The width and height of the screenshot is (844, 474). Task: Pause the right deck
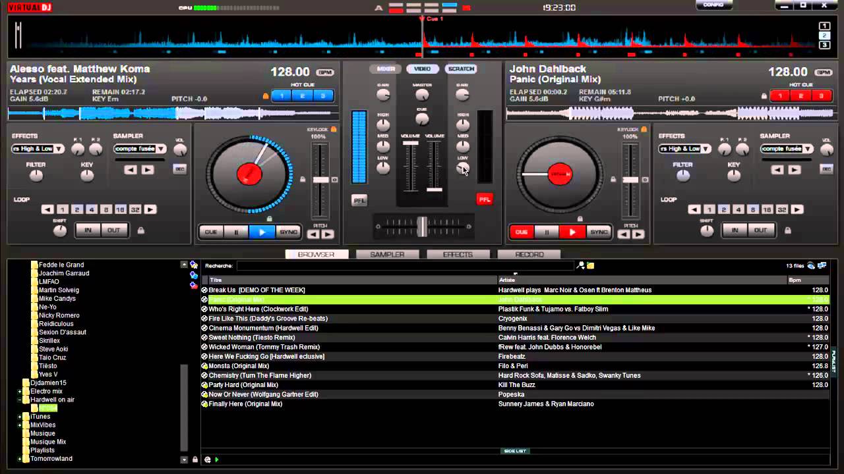tap(546, 232)
